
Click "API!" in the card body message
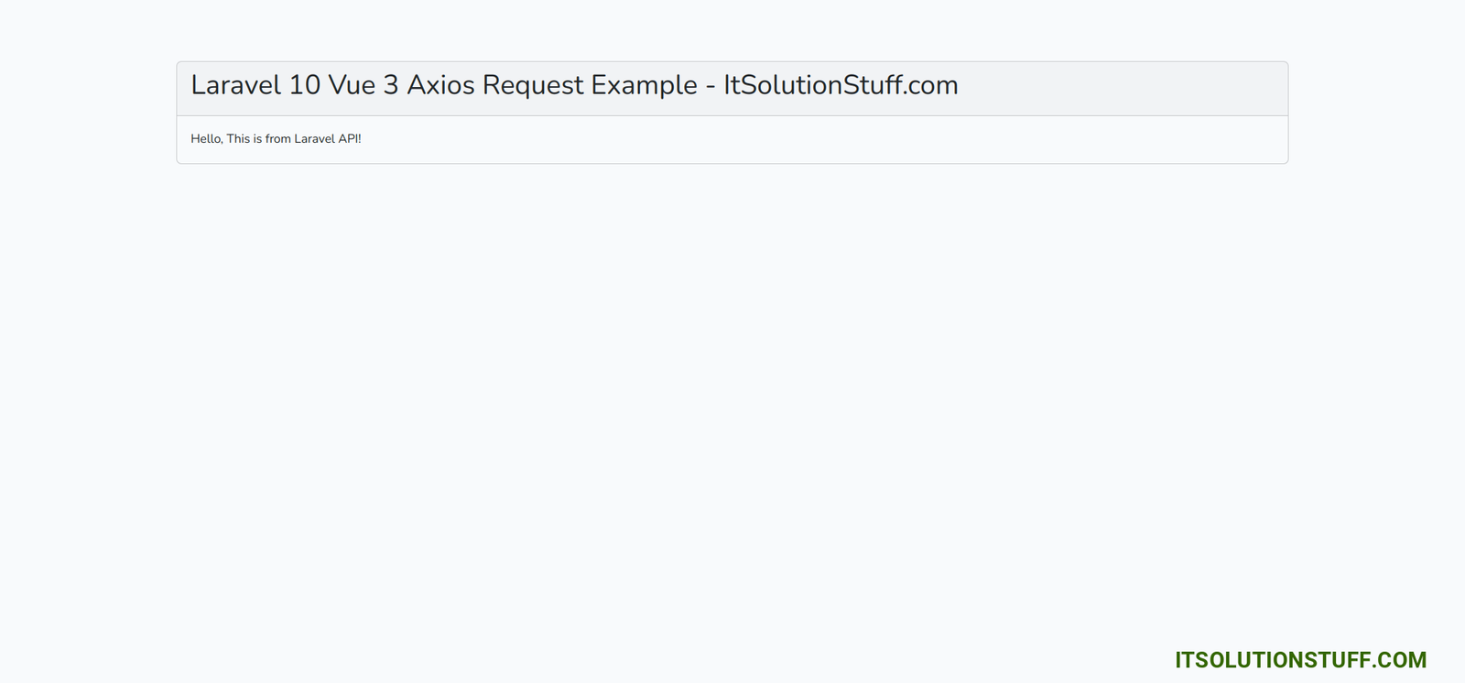pos(350,139)
